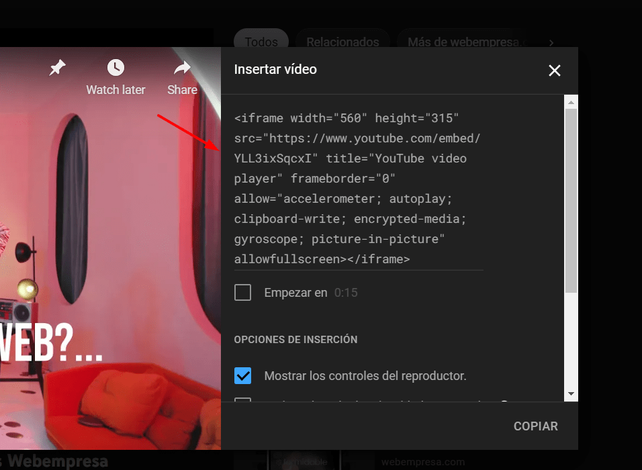Click the dialog scrollbar thumb

pyautogui.click(x=571, y=201)
